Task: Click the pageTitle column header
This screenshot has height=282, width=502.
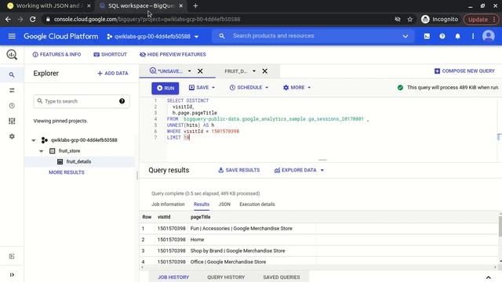Action: (x=201, y=217)
